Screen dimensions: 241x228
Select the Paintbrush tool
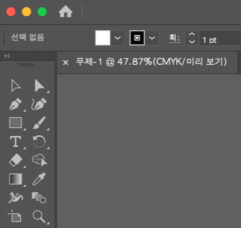pos(39,123)
